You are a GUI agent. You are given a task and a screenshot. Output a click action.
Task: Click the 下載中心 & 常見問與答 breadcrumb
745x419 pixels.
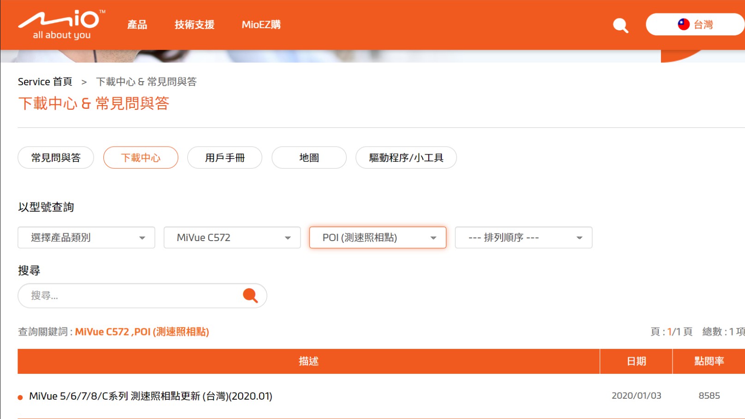[x=146, y=82]
